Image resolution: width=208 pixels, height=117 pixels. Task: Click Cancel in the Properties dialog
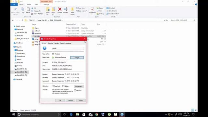point(71,100)
